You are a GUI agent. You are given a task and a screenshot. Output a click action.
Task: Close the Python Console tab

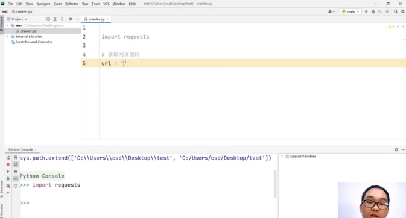(36, 150)
